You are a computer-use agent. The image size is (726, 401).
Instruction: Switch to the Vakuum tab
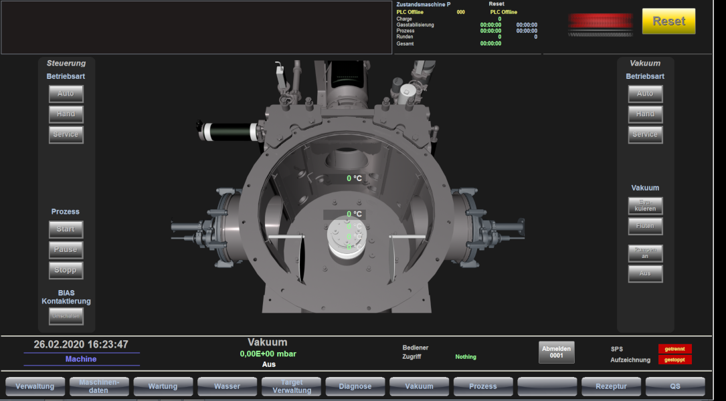419,386
